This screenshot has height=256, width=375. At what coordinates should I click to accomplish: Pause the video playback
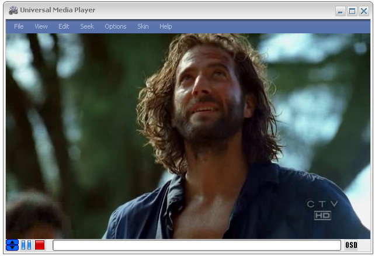tap(26, 245)
